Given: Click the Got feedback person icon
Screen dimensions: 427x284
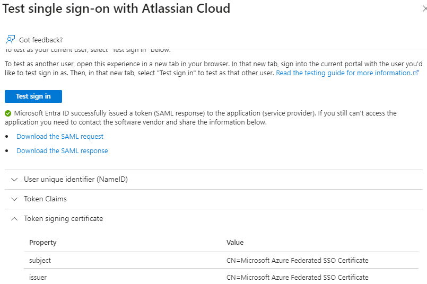Looking at the screenshot, I should [x=11, y=39].
